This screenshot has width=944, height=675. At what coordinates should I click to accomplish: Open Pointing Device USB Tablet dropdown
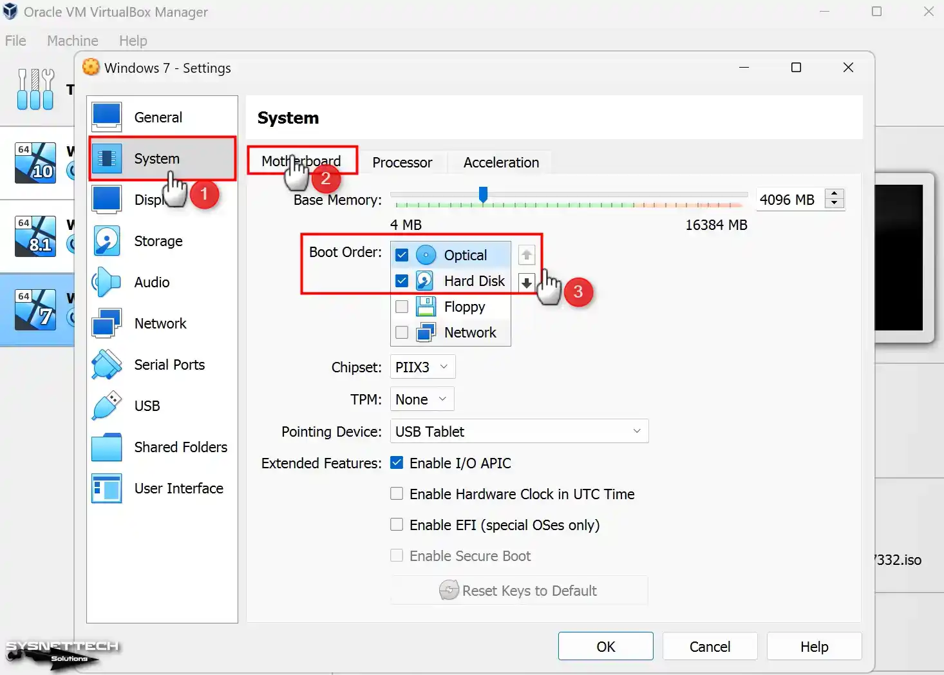point(519,431)
